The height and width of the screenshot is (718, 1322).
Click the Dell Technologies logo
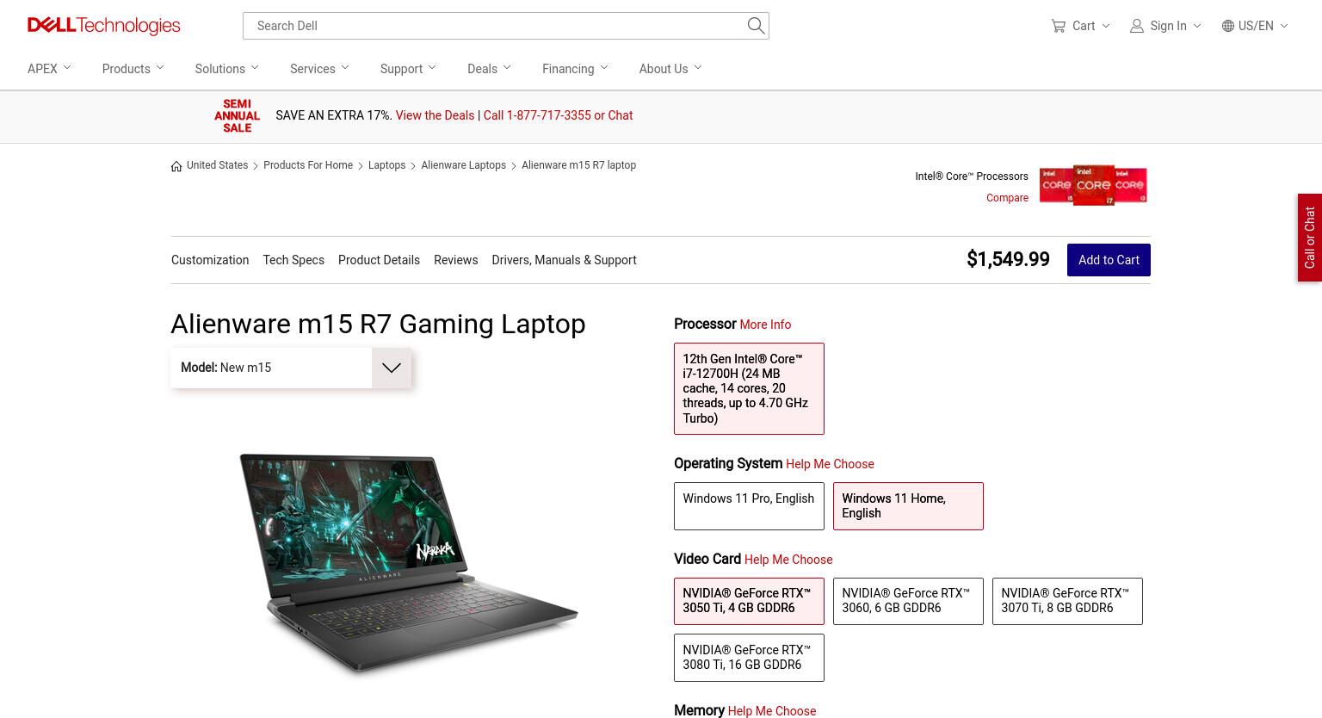point(103,26)
